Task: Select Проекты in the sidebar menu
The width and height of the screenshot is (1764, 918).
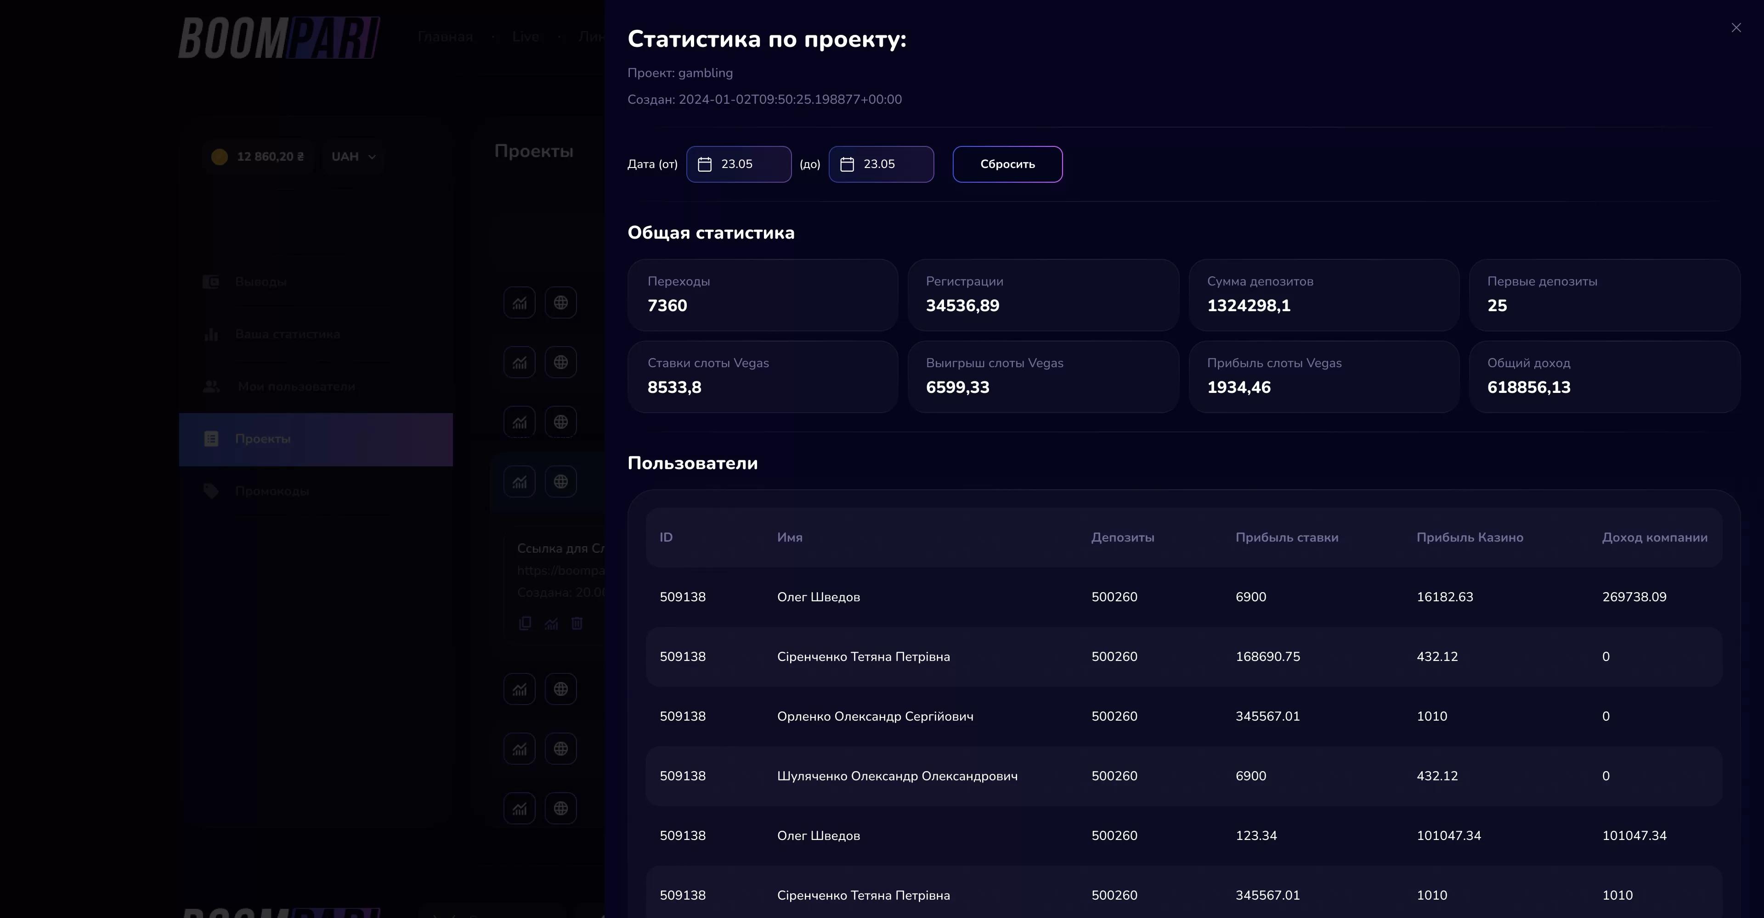Action: [x=316, y=439]
